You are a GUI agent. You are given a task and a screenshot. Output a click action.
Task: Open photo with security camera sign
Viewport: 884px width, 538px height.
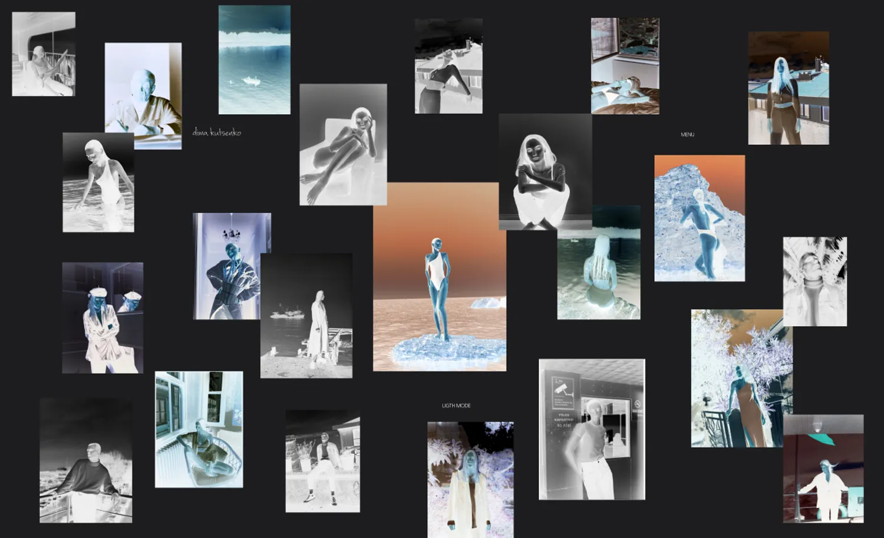coord(591,429)
